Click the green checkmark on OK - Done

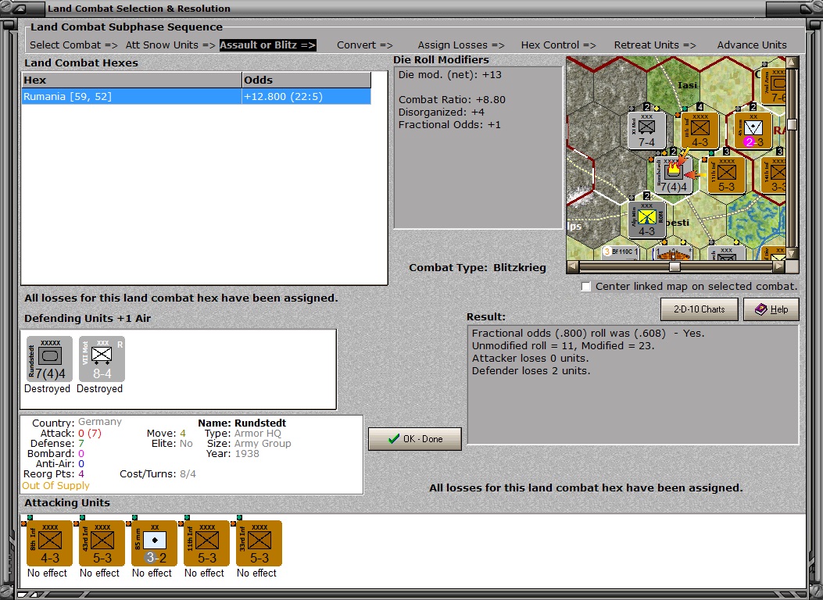[x=394, y=439]
